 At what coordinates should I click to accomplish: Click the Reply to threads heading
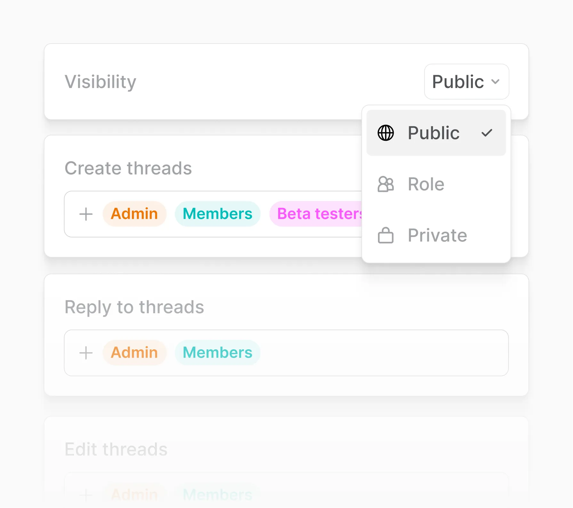point(134,307)
